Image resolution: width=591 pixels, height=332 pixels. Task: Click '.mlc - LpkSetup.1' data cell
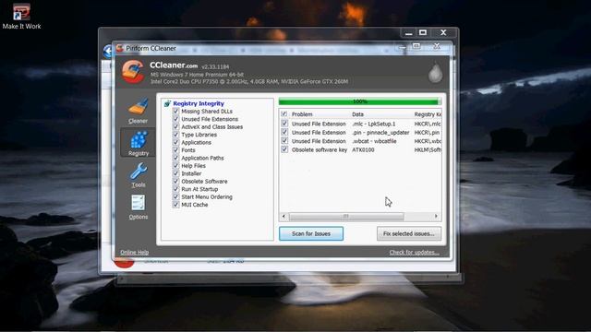click(x=373, y=124)
